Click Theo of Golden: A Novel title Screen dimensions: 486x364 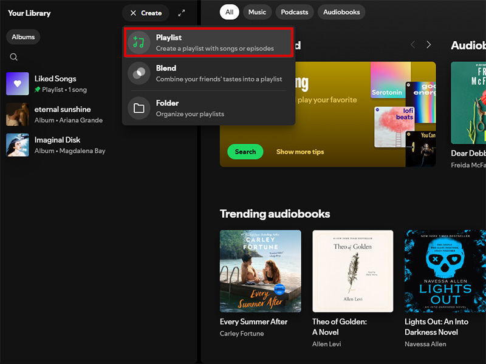click(340, 327)
